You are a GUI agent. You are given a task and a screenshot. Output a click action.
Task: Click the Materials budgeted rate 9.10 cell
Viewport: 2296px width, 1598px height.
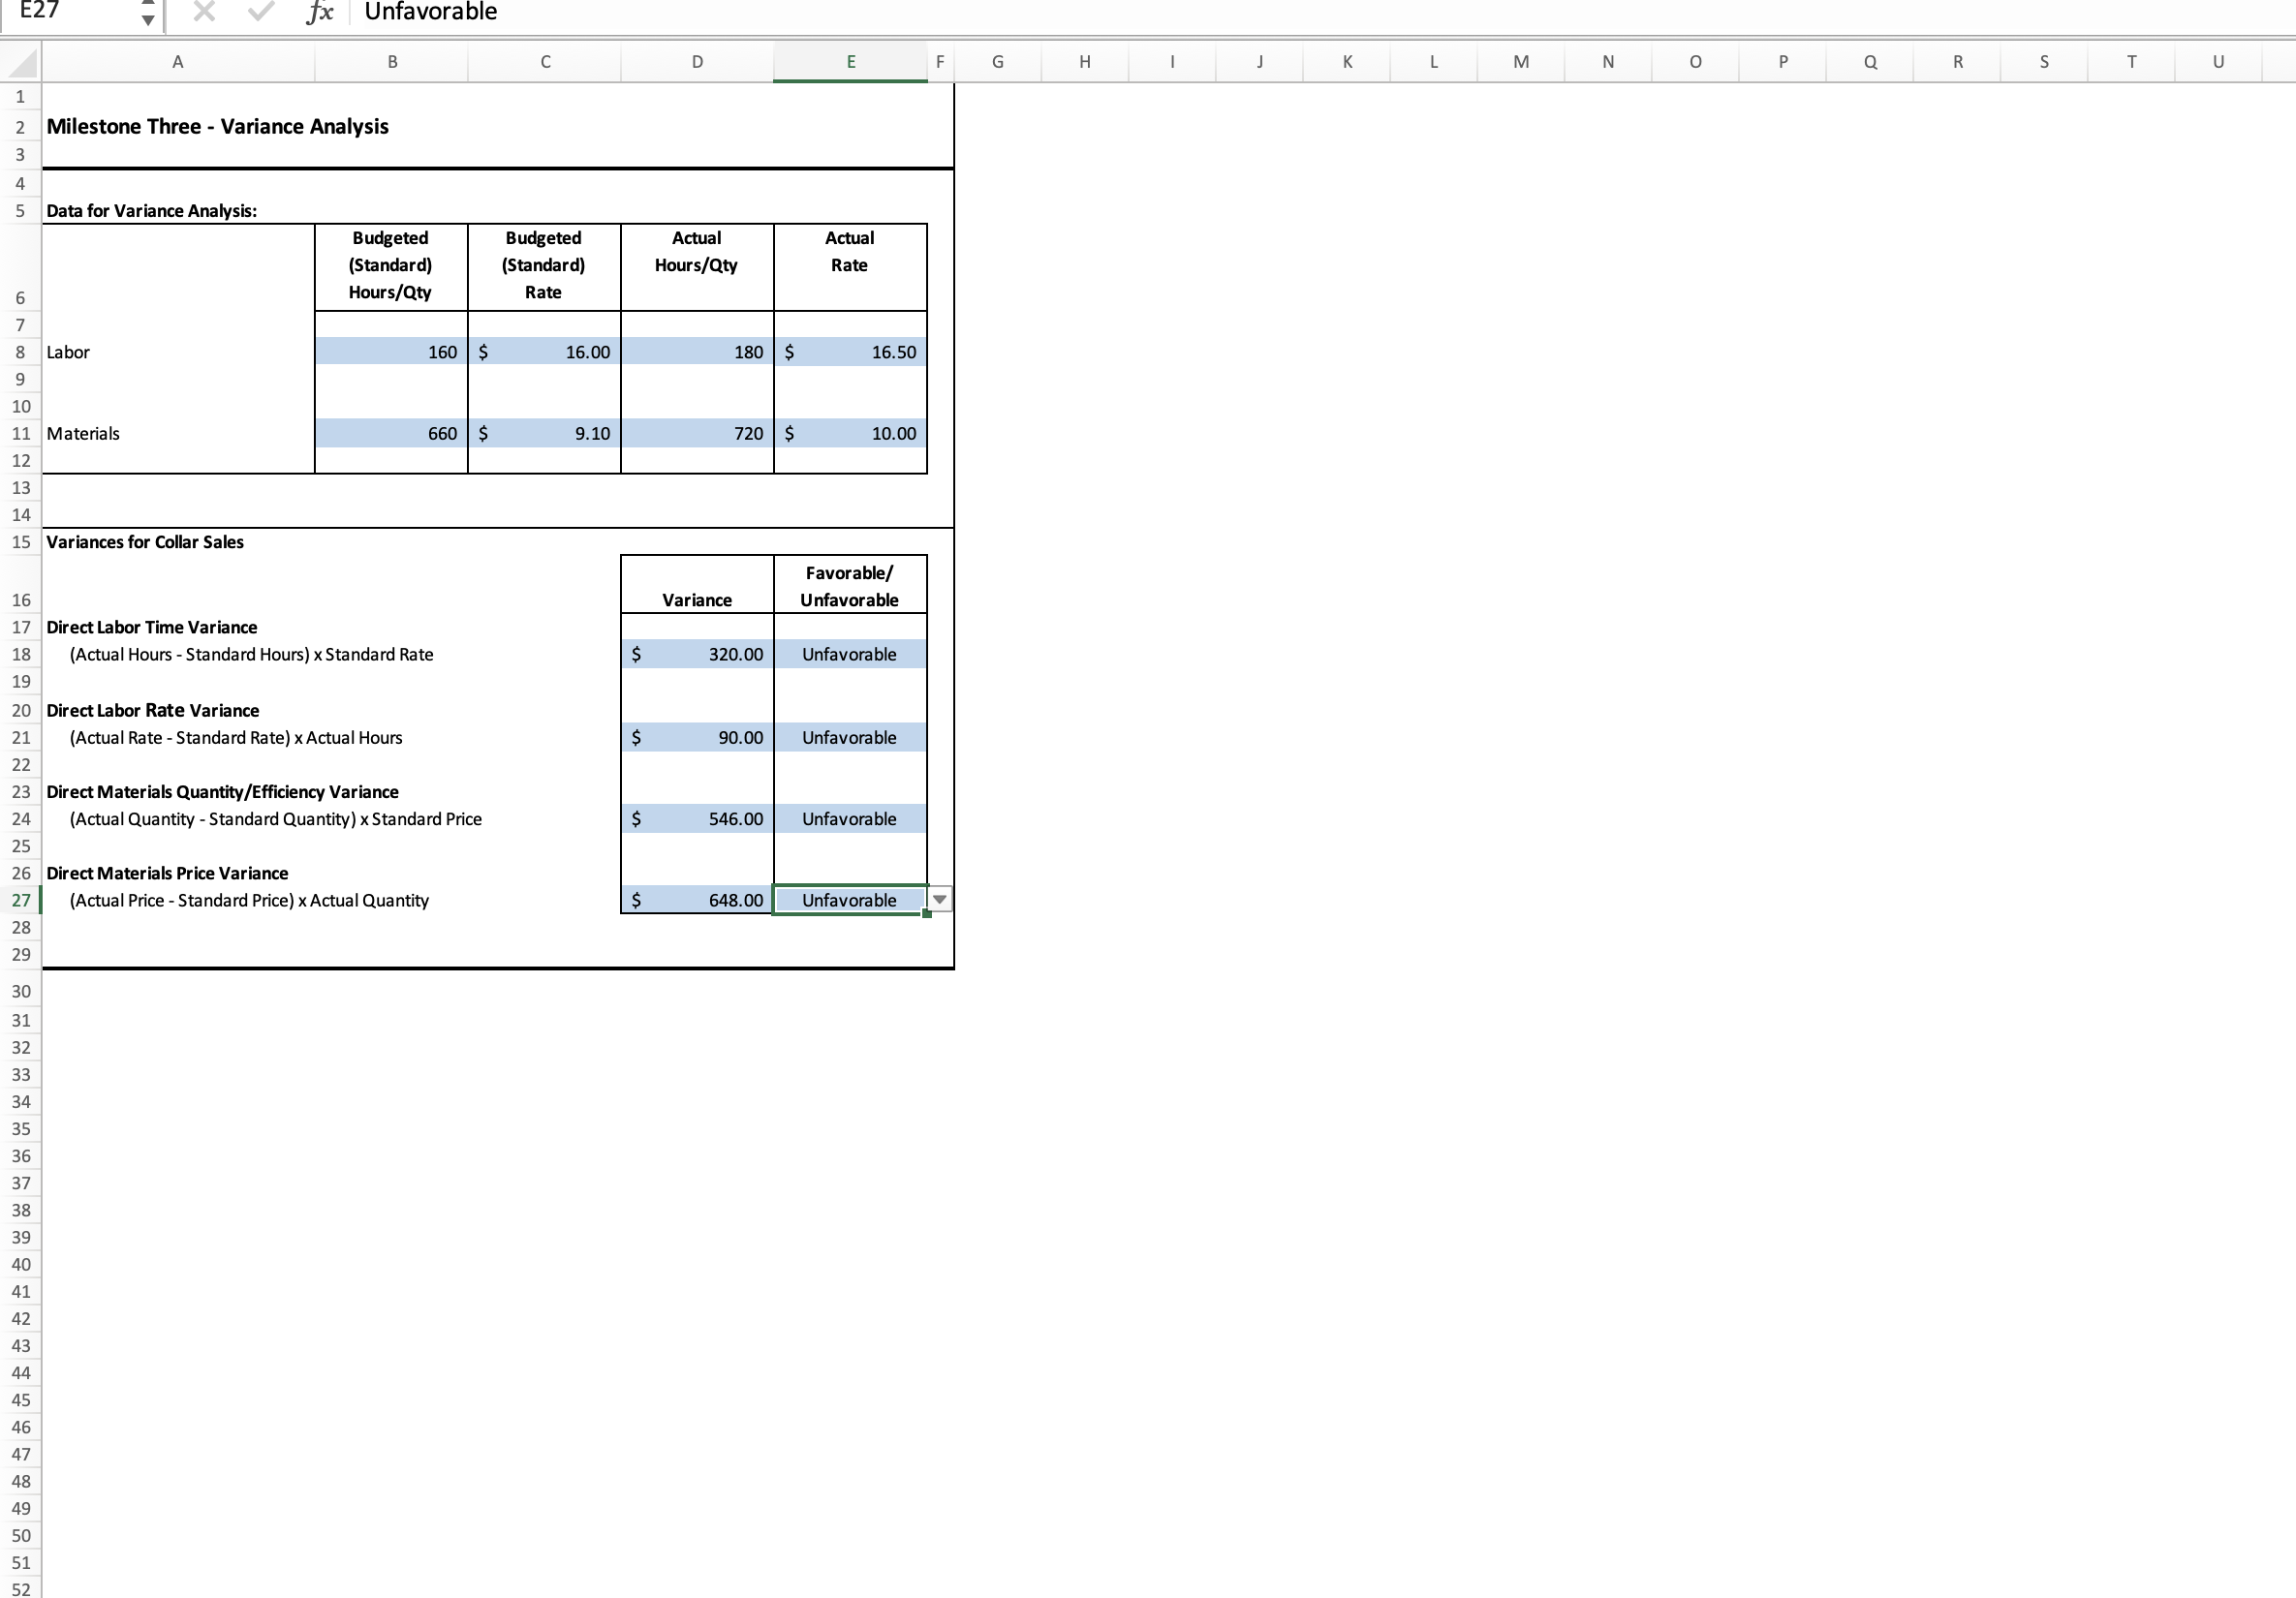click(544, 433)
